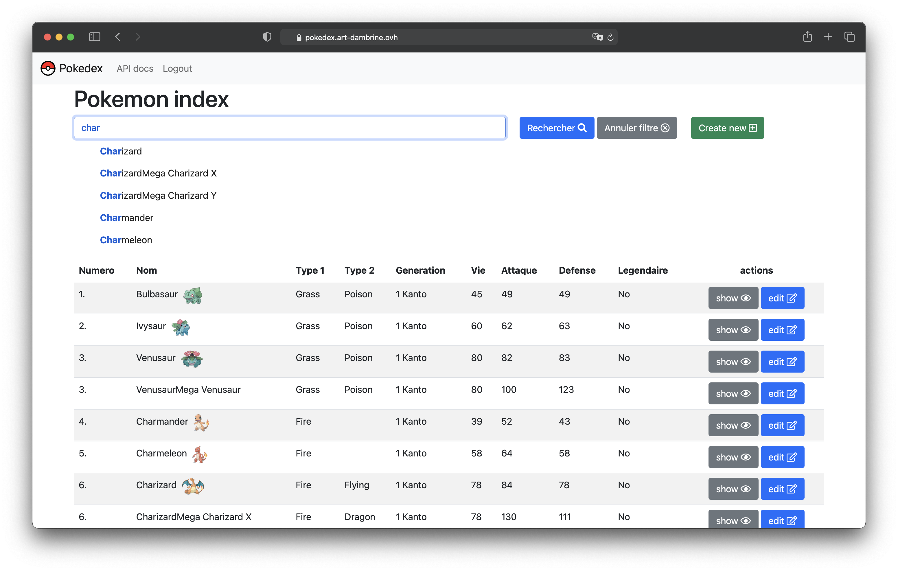This screenshot has width=898, height=571.
Task: Show details for Charmeleon
Action: pyautogui.click(x=733, y=457)
